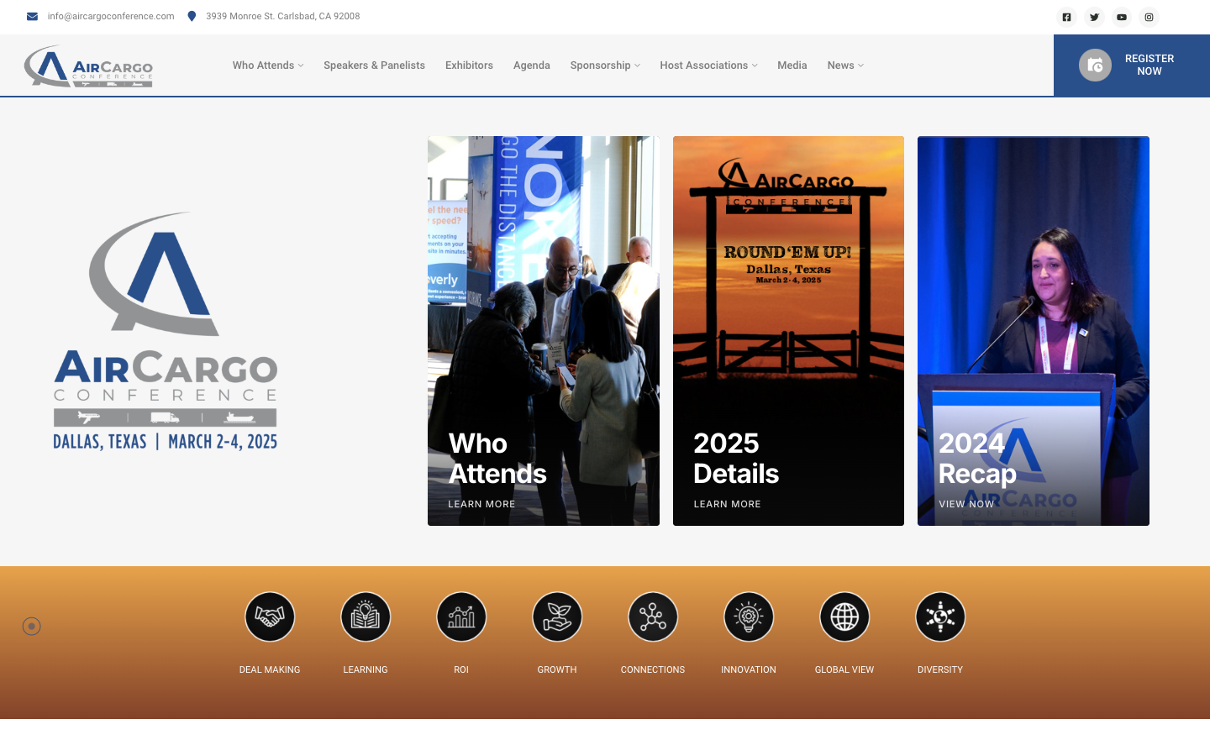Image resolution: width=1210 pixels, height=756 pixels.
Task: Click the 2024 Recap heading
Action: click(977, 459)
